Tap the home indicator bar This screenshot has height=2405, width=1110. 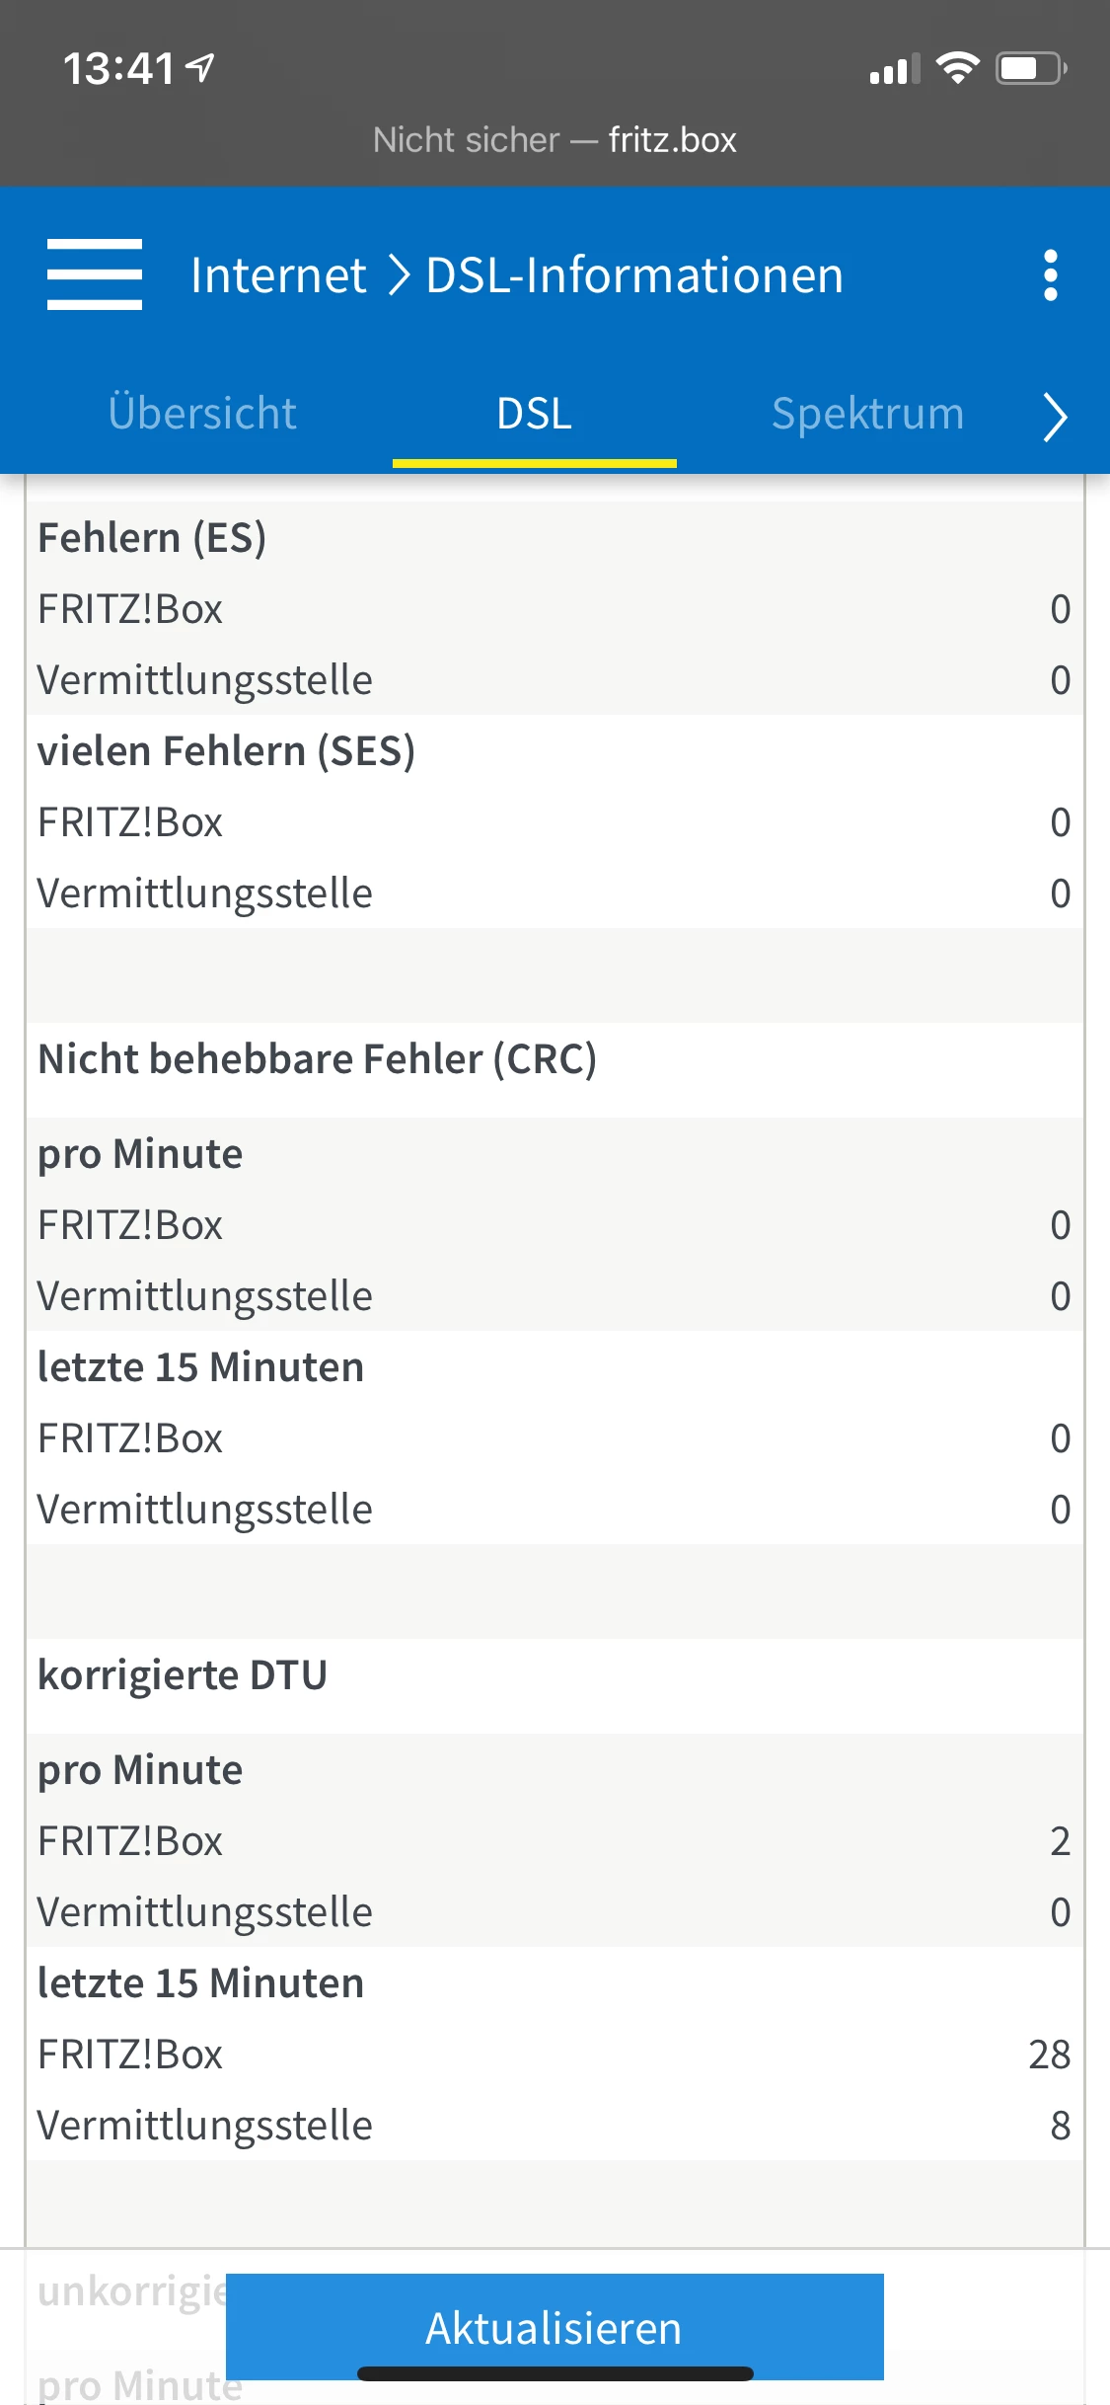(x=555, y=2373)
